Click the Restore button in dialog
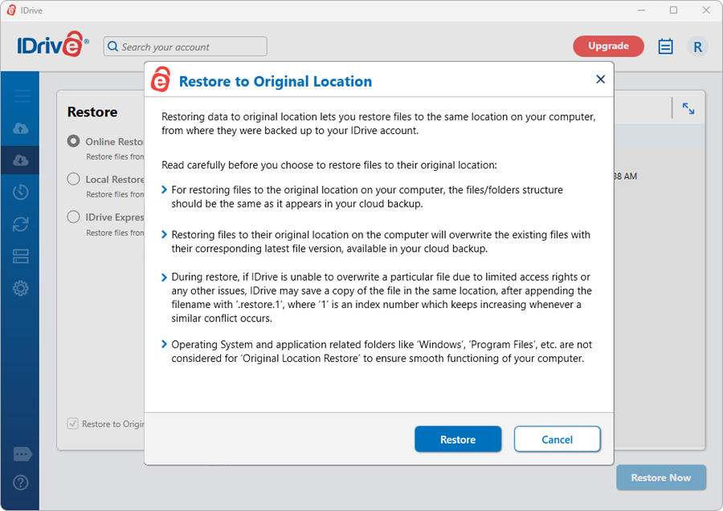 [x=458, y=440]
